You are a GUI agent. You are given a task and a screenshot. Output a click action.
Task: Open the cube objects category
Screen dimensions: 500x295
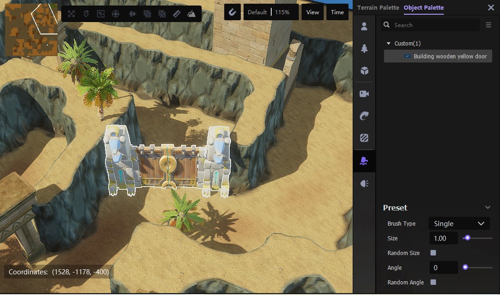(x=364, y=71)
